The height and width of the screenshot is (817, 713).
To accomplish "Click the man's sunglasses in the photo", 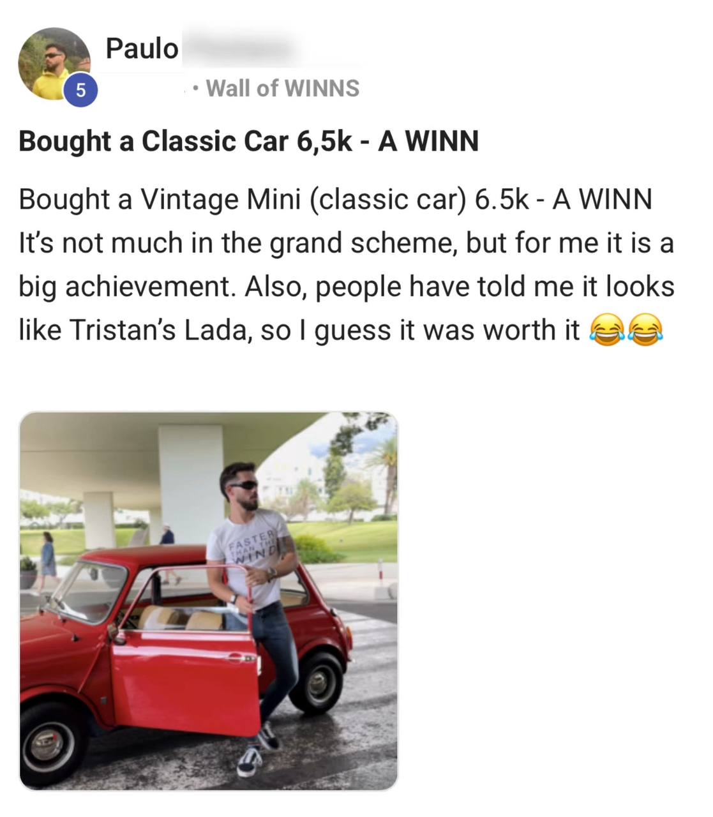I will click(x=243, y=487).
